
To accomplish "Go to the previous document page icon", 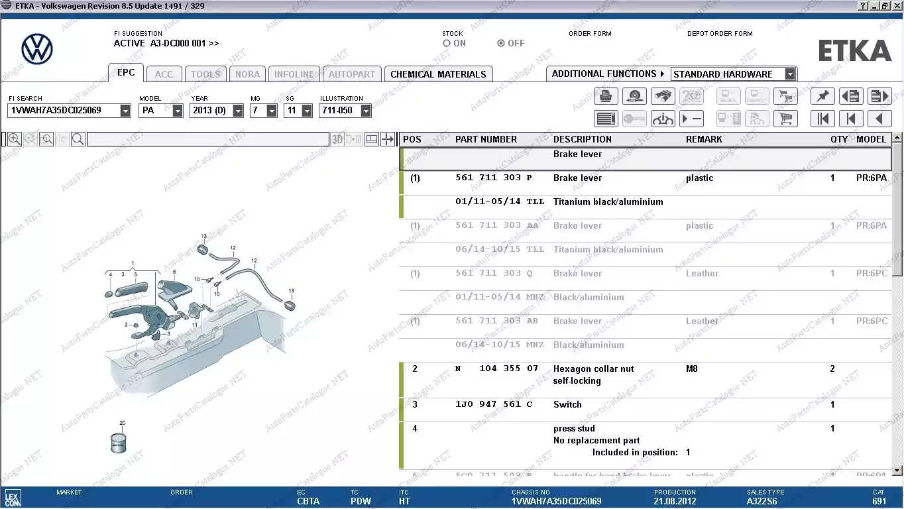I will (851, 96).
